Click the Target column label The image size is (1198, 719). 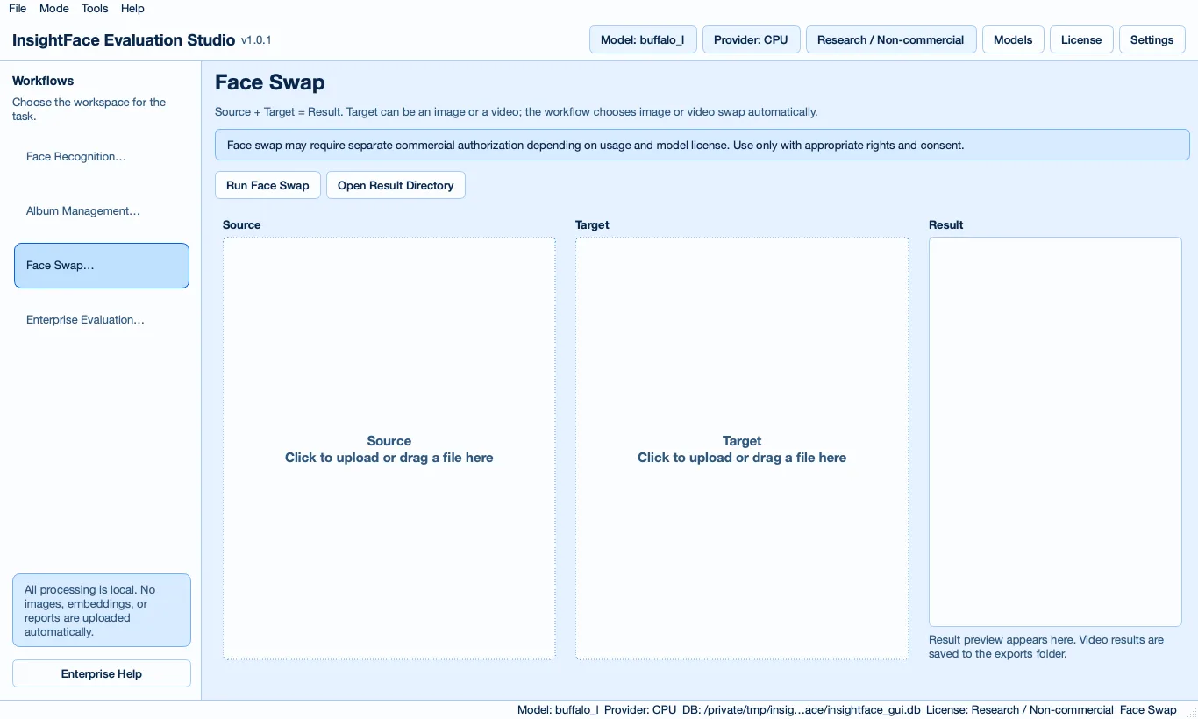592,225
